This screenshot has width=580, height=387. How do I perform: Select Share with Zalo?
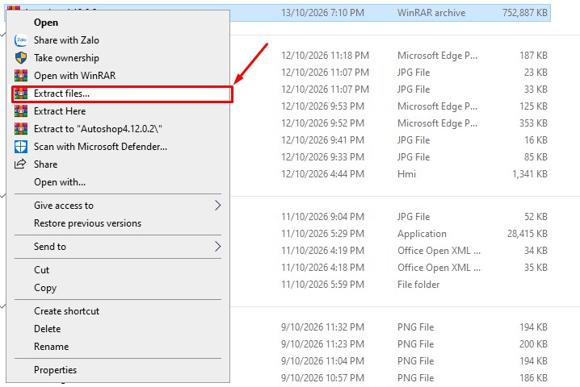point(66,40)
